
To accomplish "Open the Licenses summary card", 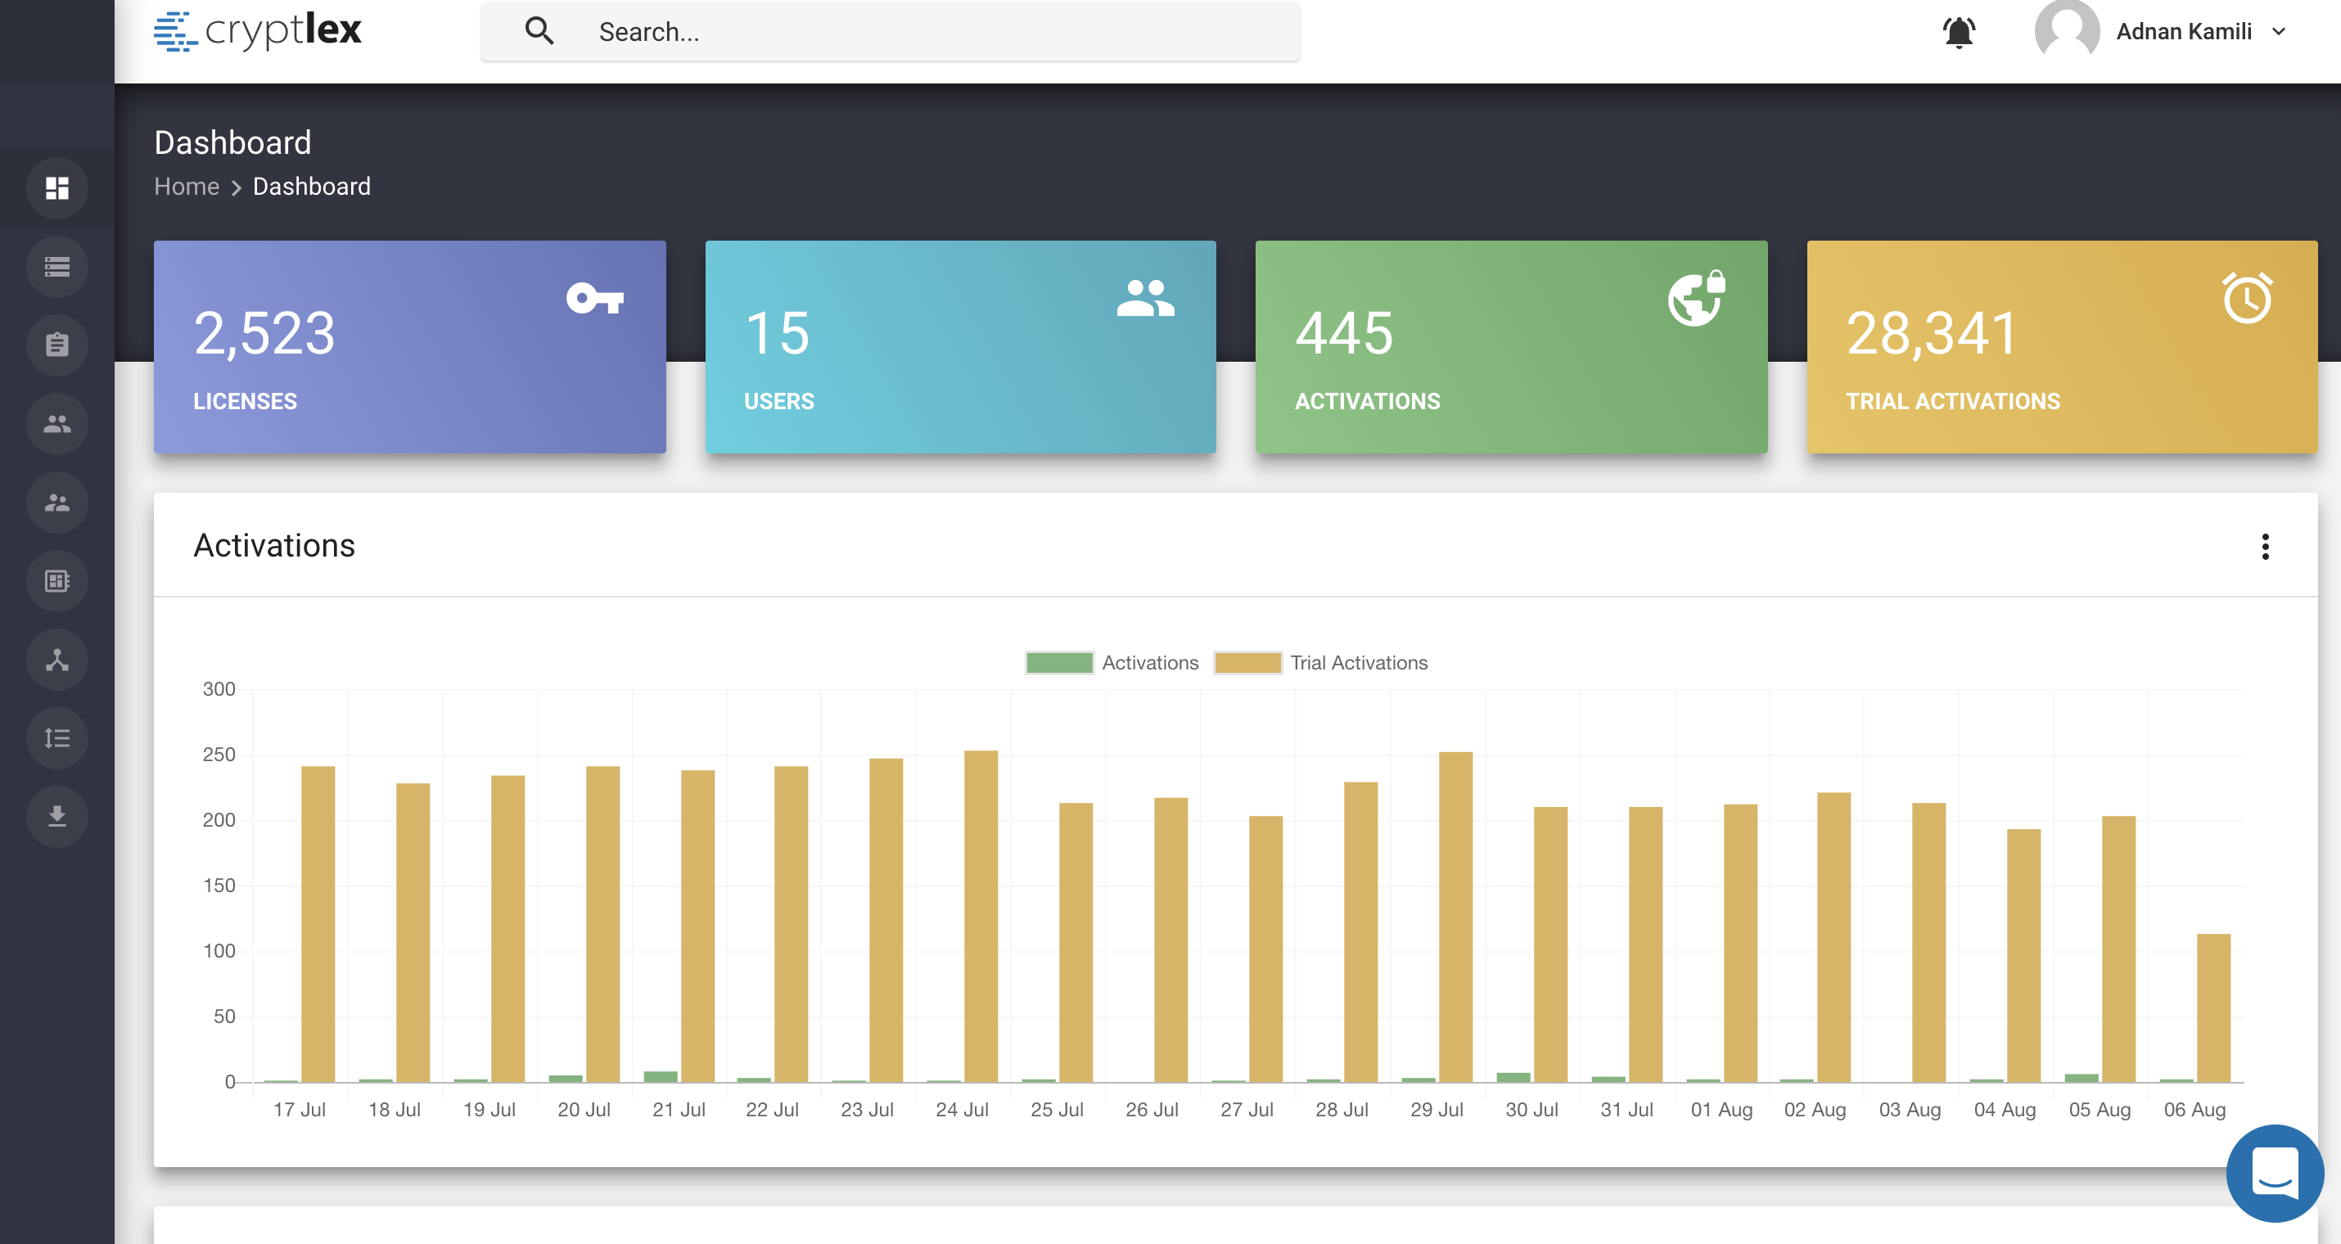I will point(409,346).
